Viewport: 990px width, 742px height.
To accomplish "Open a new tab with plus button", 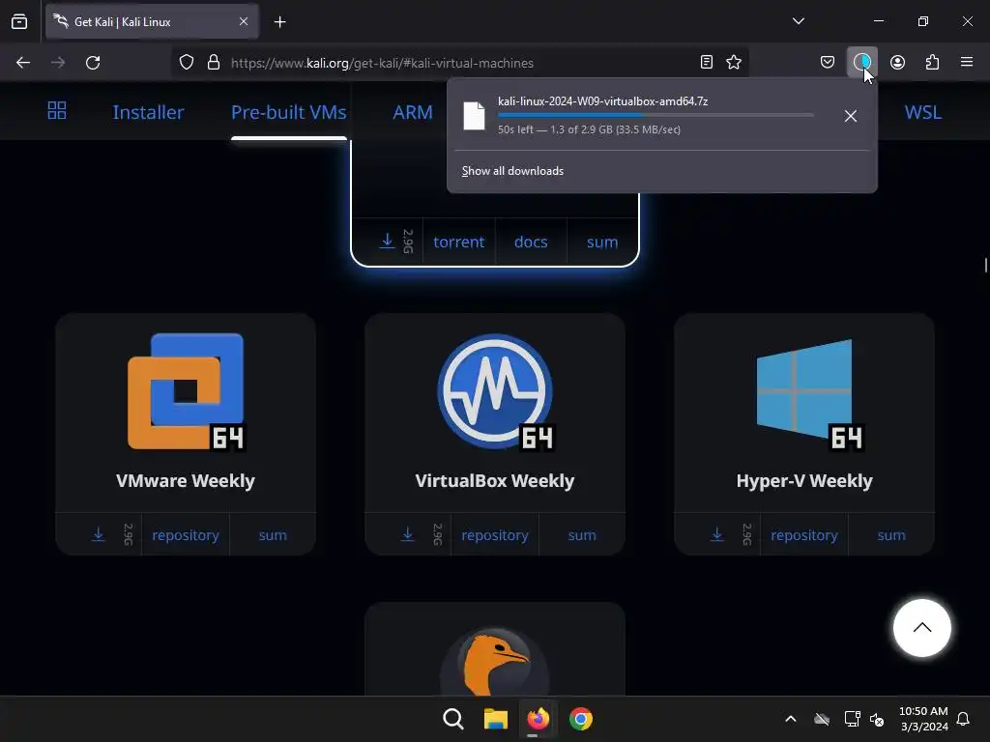I will tap(279, 22).
